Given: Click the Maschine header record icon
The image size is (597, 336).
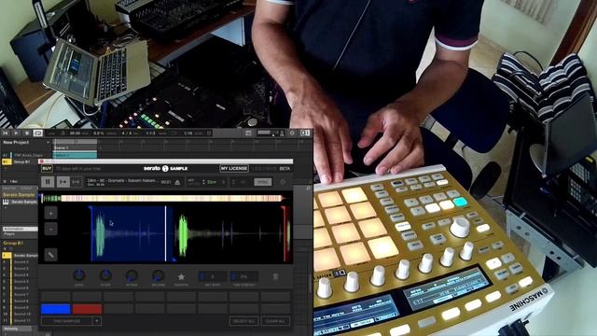Looking at the screenshot, I should [27, 133].
